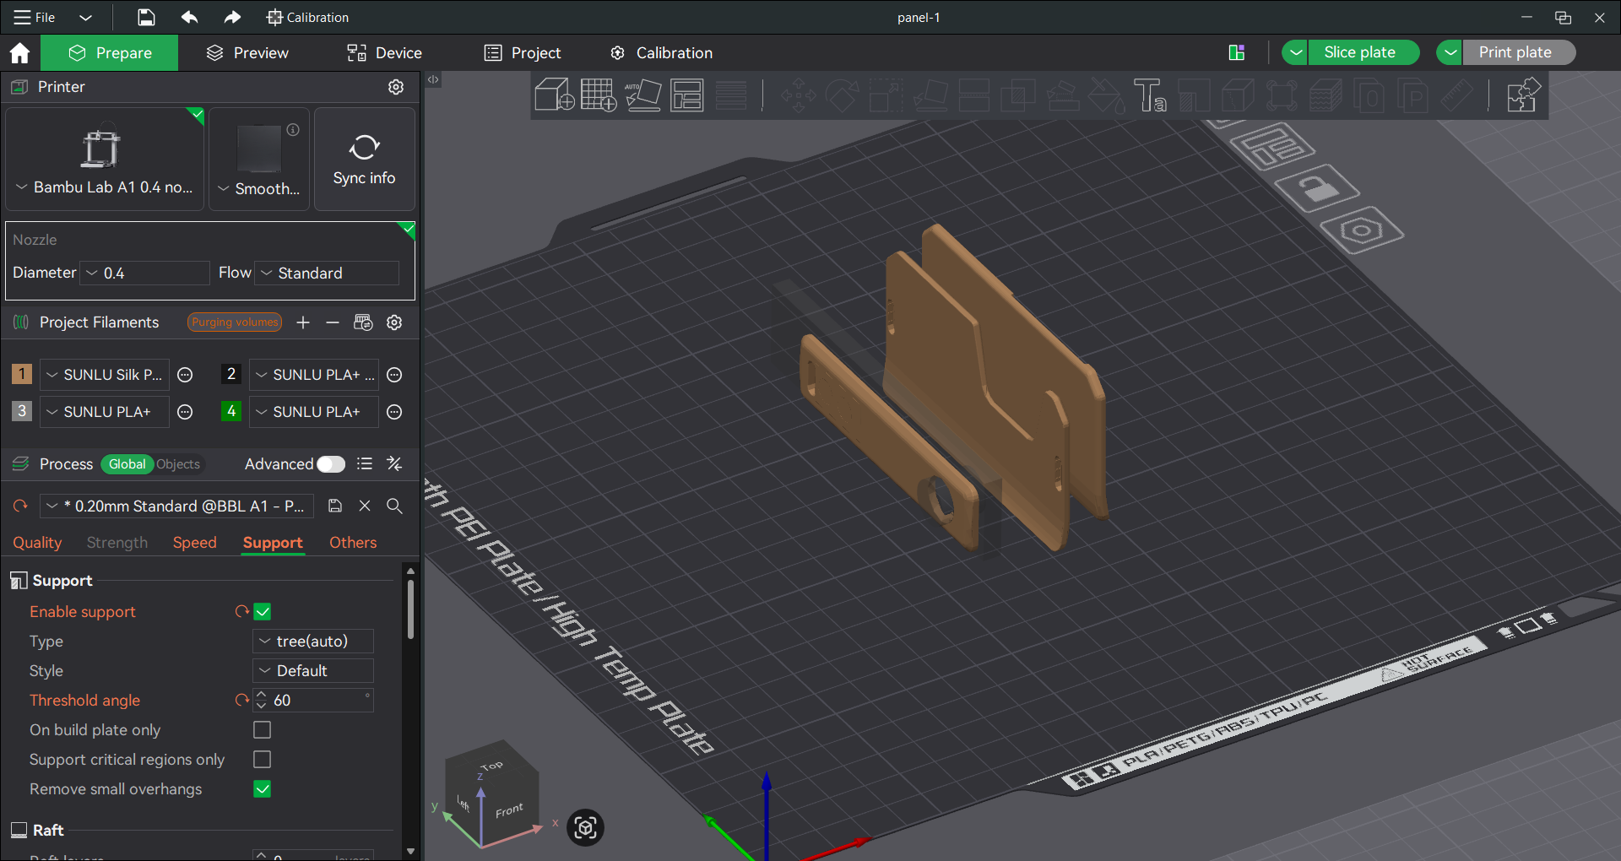Image resolution: width=1621 pixels, height=861 pixels.
Task: Uncheck the Enable support checkbox
Action: pyautogui.click(x=263, y=612)
